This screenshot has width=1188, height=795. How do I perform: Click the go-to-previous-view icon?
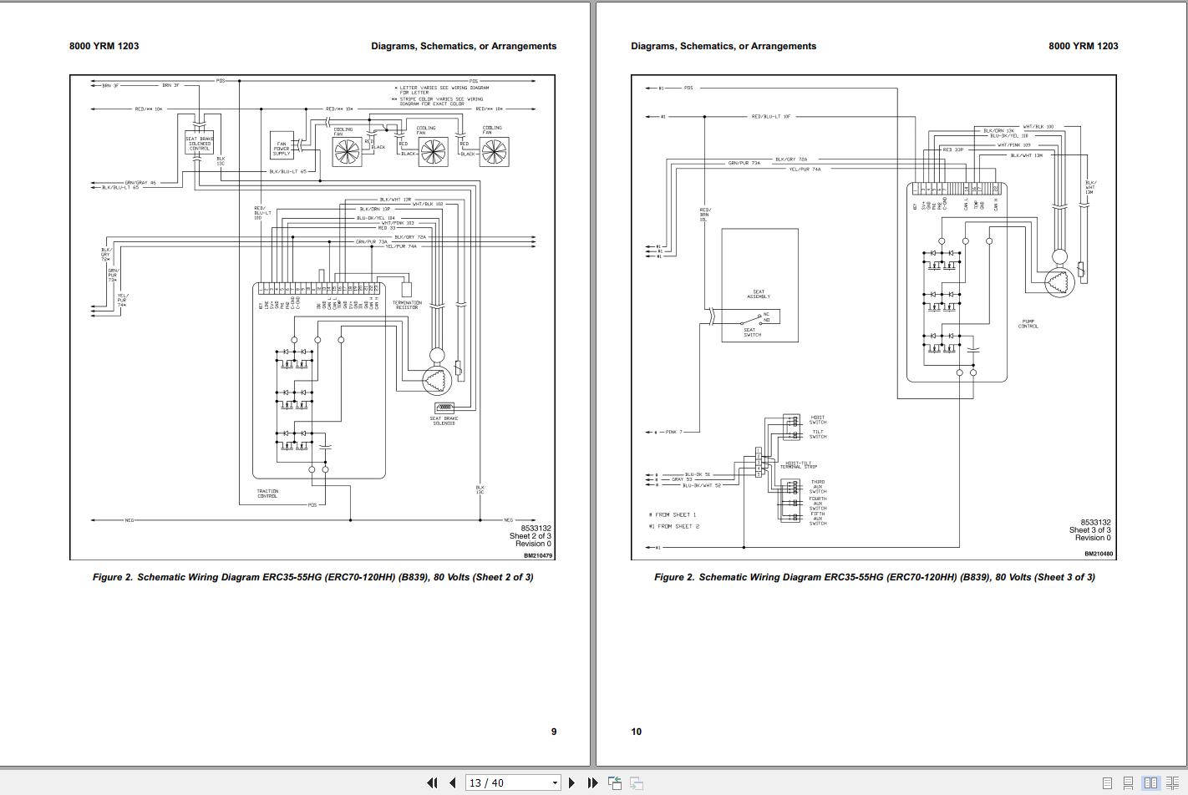[x=615, y=782]
